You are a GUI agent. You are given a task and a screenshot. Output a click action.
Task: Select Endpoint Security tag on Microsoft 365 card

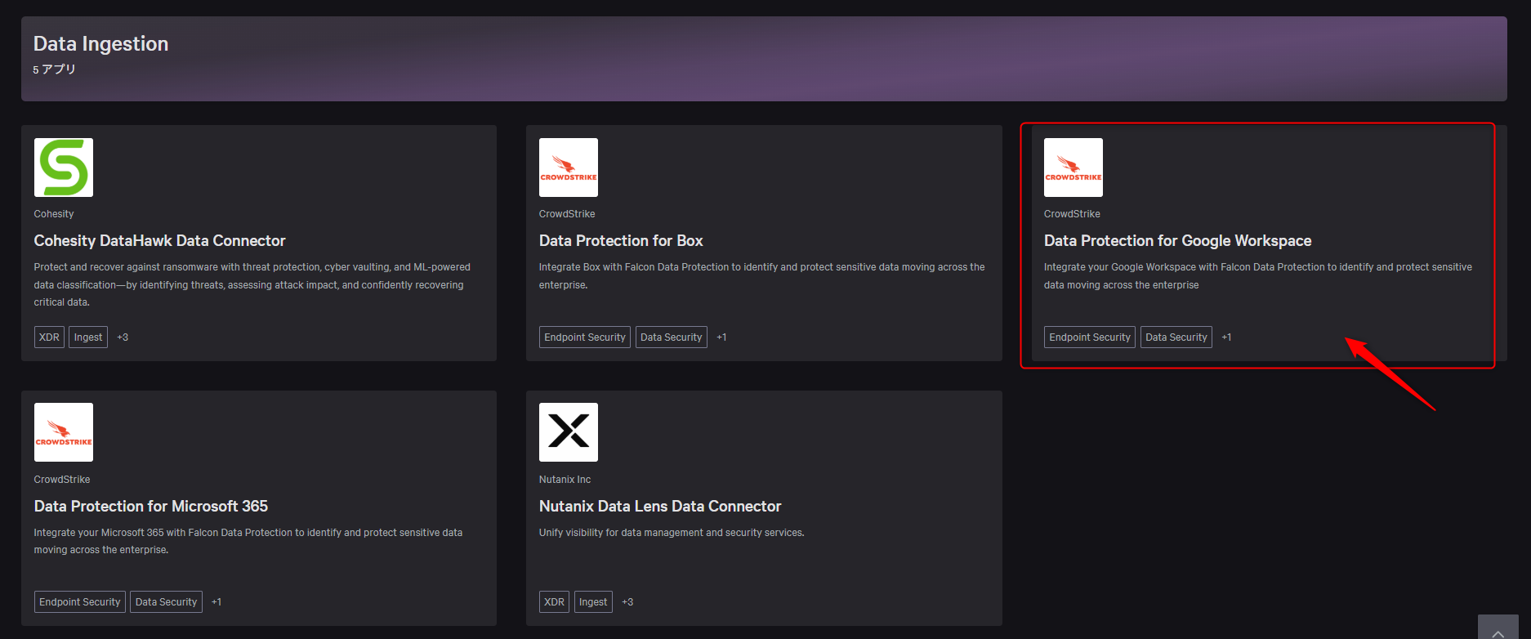tap(80, 601)
